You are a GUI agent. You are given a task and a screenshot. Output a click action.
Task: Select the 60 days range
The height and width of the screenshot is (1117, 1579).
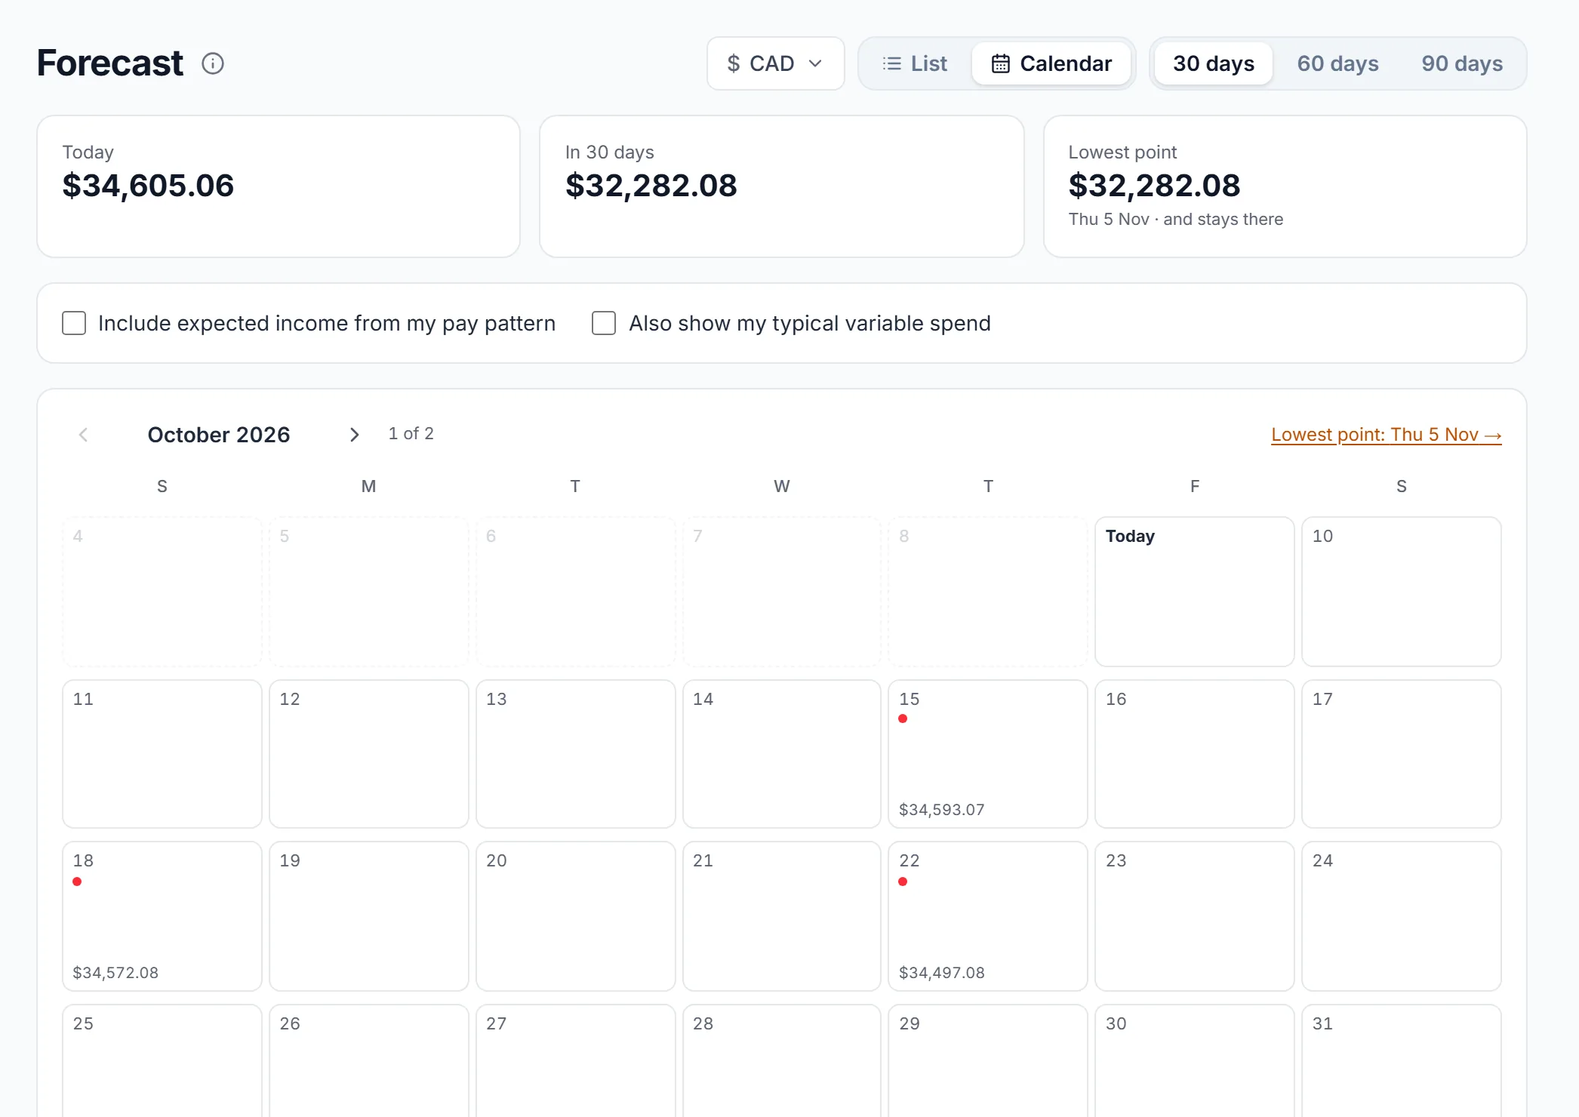pyautogui.click(x=1337, y=63)
